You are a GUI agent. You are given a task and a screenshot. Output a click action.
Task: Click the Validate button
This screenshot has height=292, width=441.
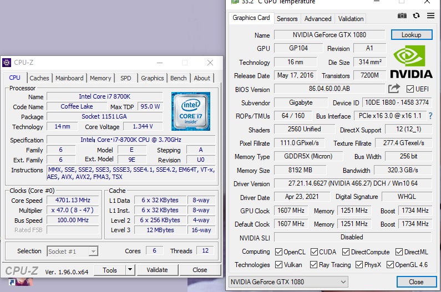pyautogui.click(x=157, y=270)
